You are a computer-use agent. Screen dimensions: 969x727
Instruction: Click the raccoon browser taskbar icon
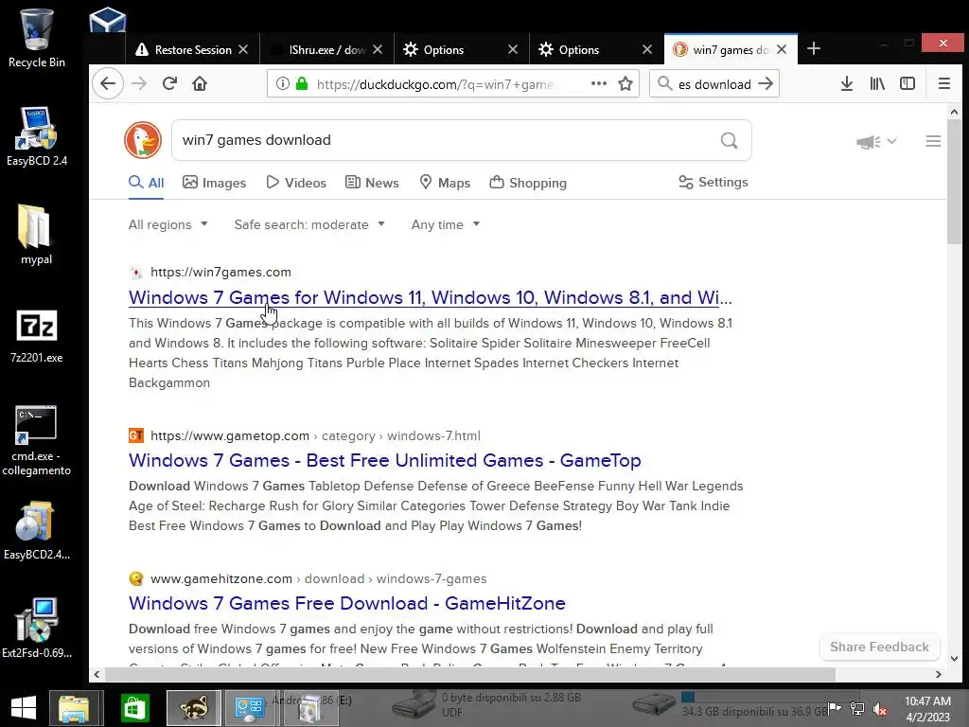click(193, 708)
